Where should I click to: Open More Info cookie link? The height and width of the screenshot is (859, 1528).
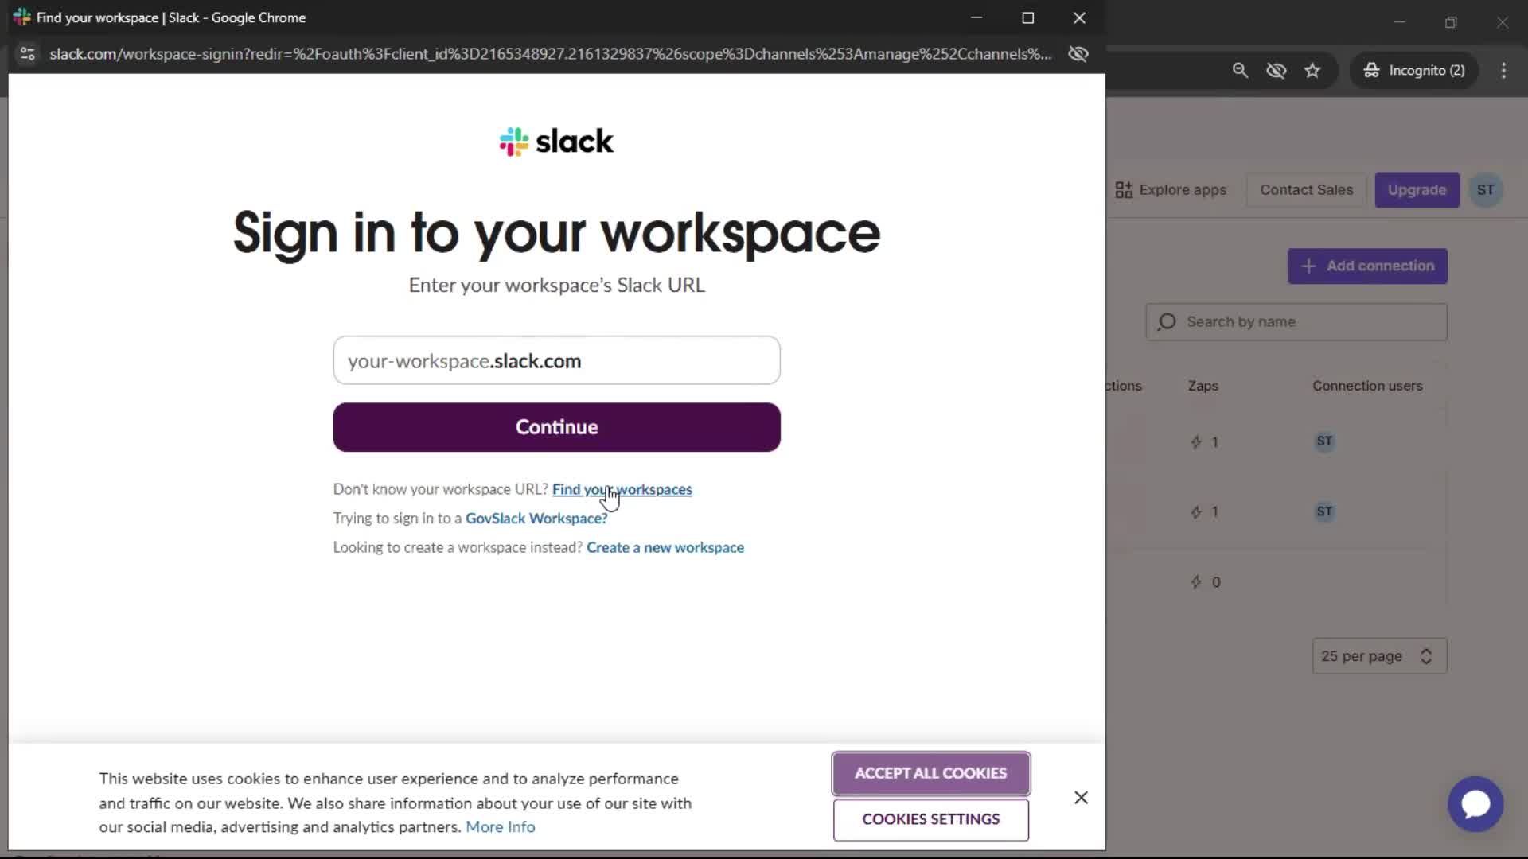[x=500, y=826]
